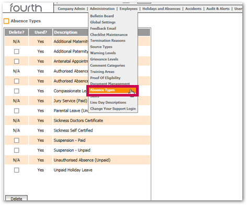Click Sickness Doctors Certificate description

[x=78, y=120]
